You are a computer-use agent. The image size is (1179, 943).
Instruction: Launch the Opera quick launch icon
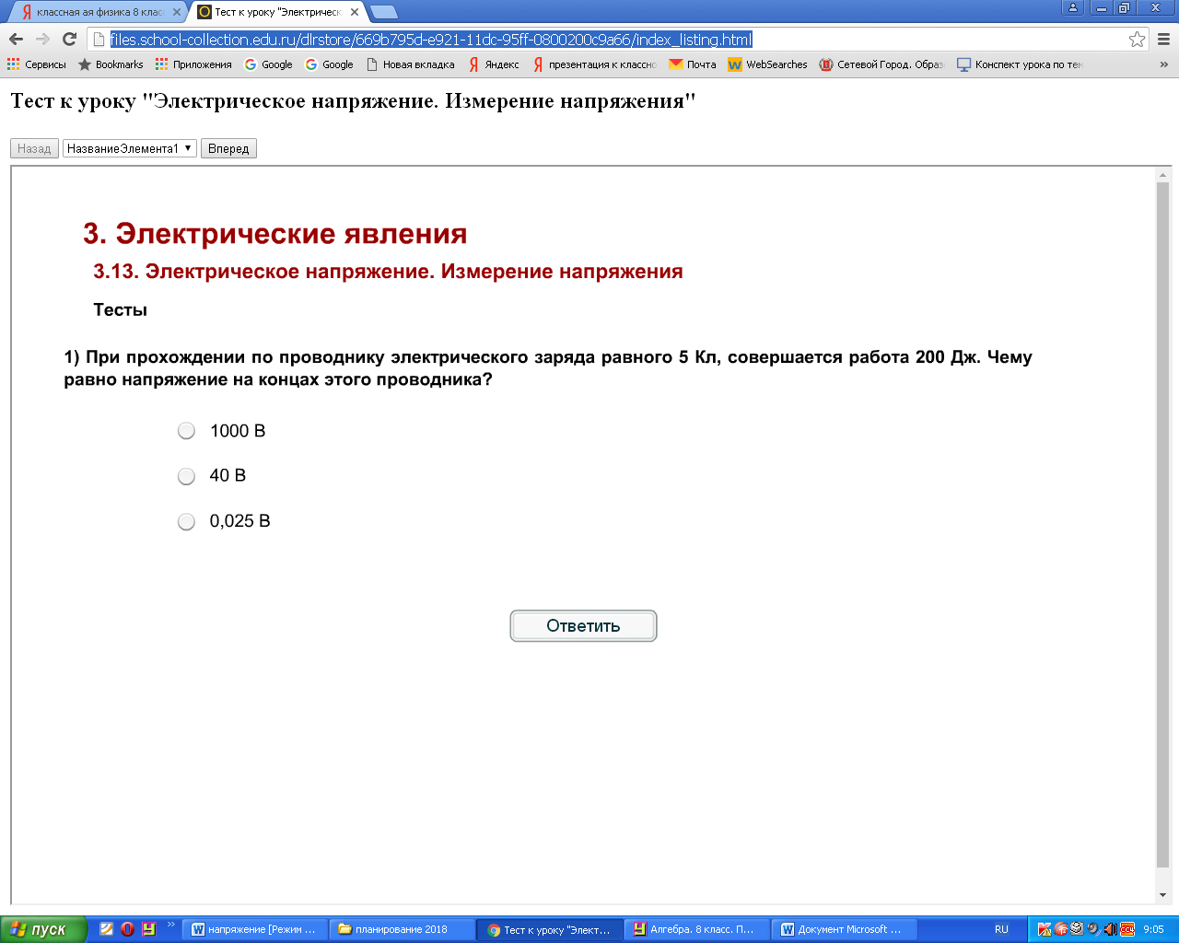pos(127,929)
